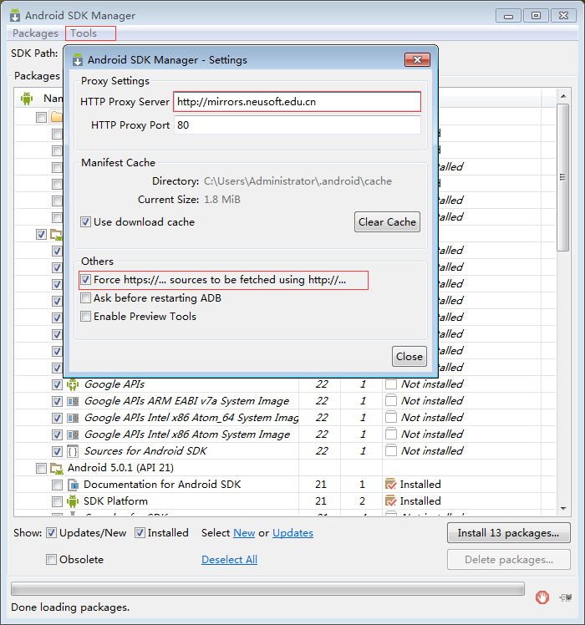Screen dimensions: 585x625
Task: Click the Clear Cache button
Action: tap(387, 222)
